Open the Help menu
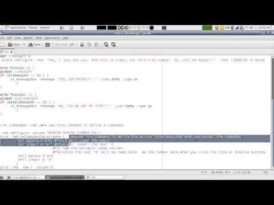The image size is (274, 205). [65, 38]
